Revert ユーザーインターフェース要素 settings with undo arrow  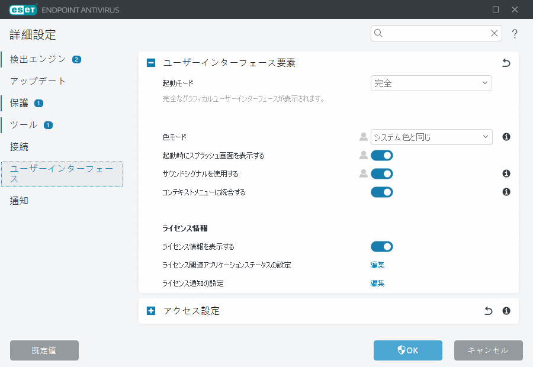pos(506,62)
